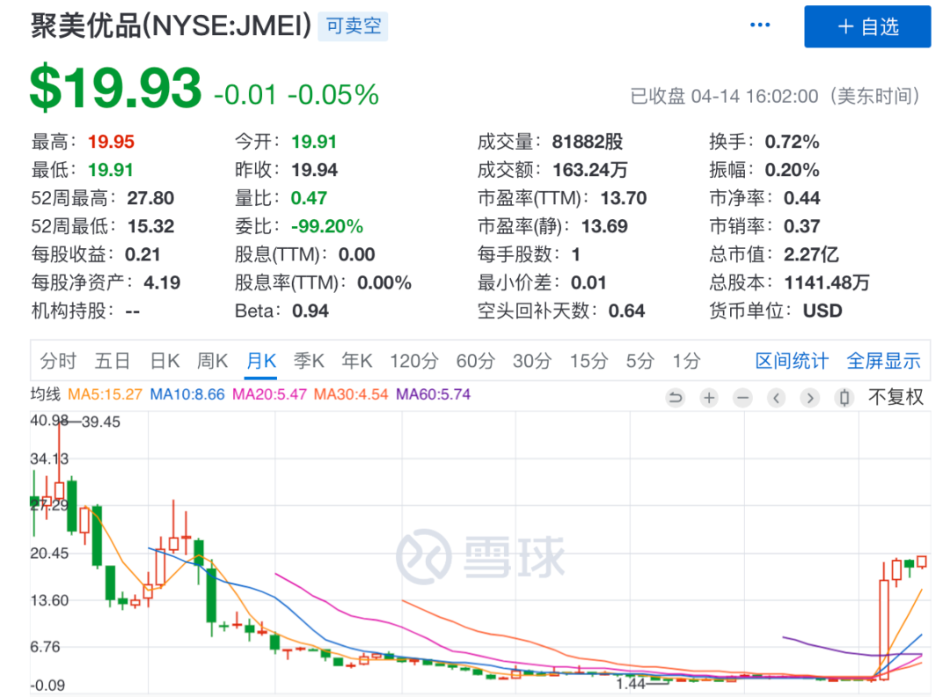Viewport: 950px width, 697px height.
Task: Click the chart reset (undo arrow) icon
Action: click(x=676, y=398)
